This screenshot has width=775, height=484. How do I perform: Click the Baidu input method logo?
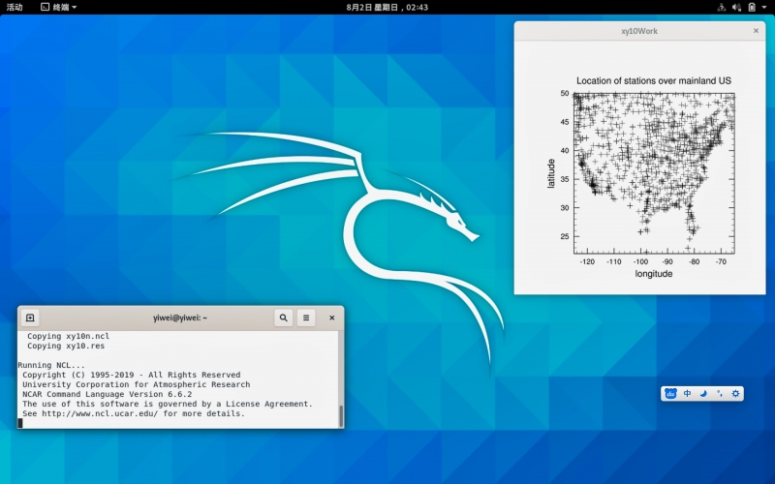tap(670, 394)
